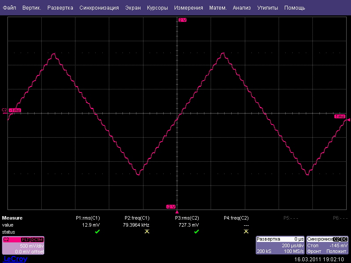Viewport: 351px width, 263px height.
Task: Open the Курсоры menu
Action: 157,8
